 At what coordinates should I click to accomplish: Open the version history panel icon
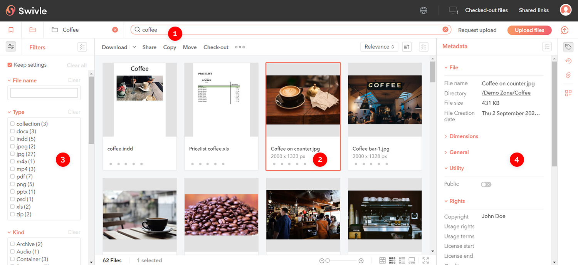point(568,61)
